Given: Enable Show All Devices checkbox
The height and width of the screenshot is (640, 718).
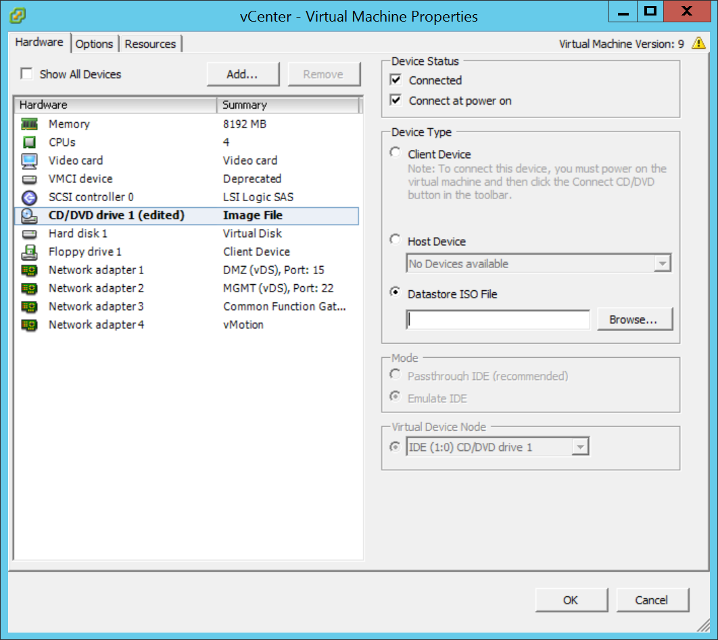Looking at the screenshot, I should pos(27,74).
